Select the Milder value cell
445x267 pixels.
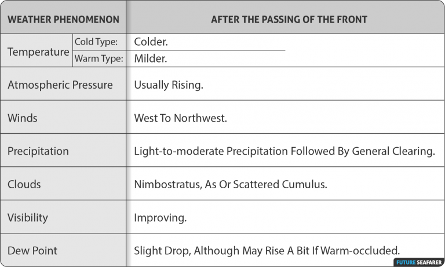tap(151, 58)
